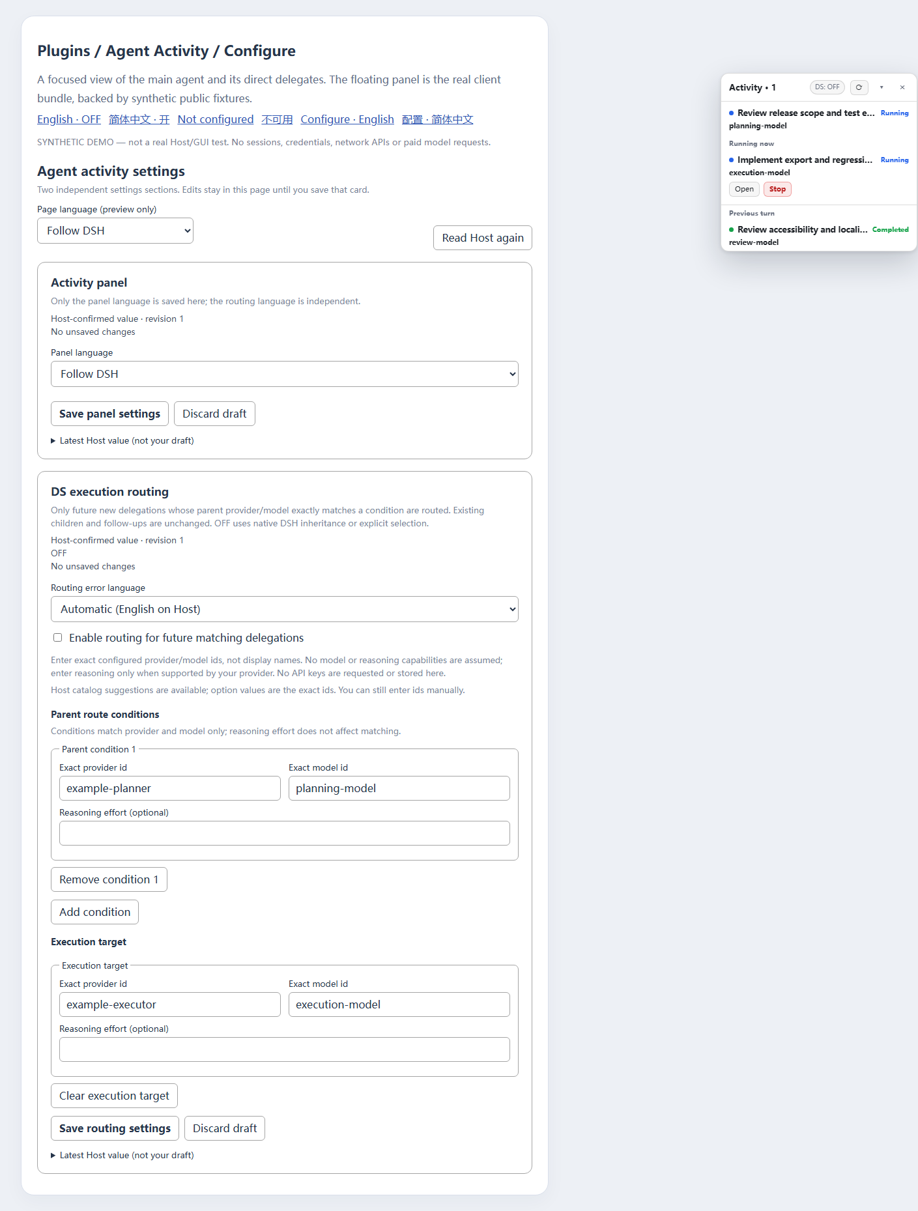
Task: Save panel settings
Action: pyautogui.click(x=109, y=414)
